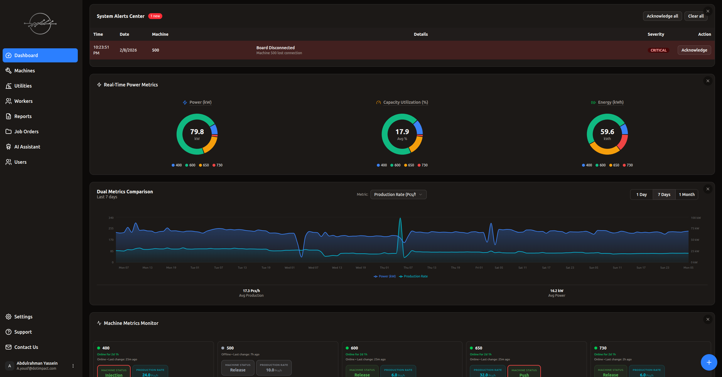Open the Support question mark icon

point(9,332)
